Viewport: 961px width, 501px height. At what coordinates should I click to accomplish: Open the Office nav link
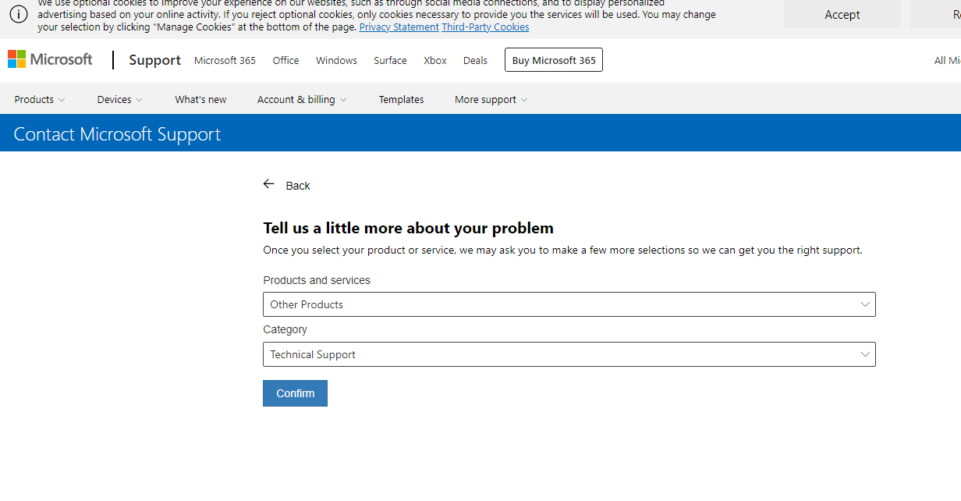(x=285, y=60)
